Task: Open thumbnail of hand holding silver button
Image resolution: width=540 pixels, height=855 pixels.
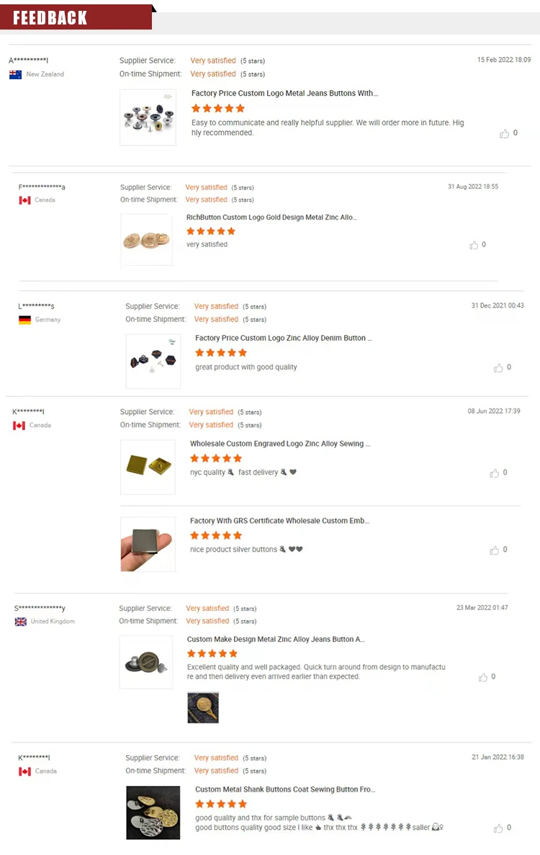Action: (148, 545)
